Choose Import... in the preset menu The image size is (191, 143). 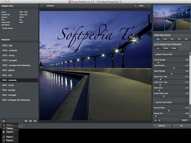point(10,137)
